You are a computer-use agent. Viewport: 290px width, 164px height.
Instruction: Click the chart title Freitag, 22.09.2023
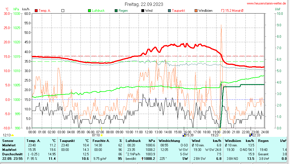point(144,4)
